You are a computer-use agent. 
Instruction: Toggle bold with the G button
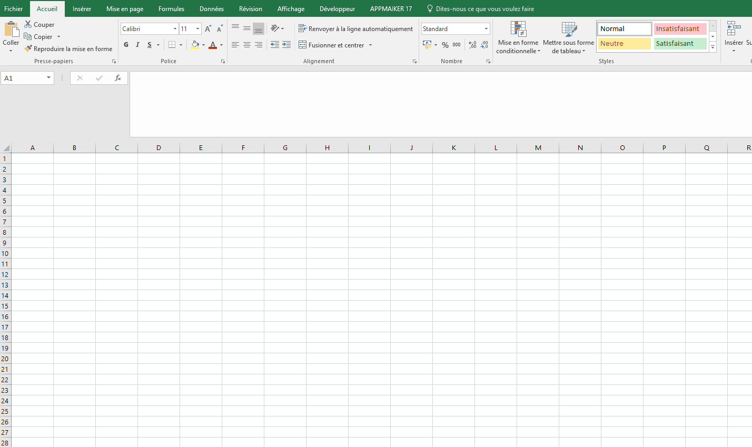tap(126, 45)
